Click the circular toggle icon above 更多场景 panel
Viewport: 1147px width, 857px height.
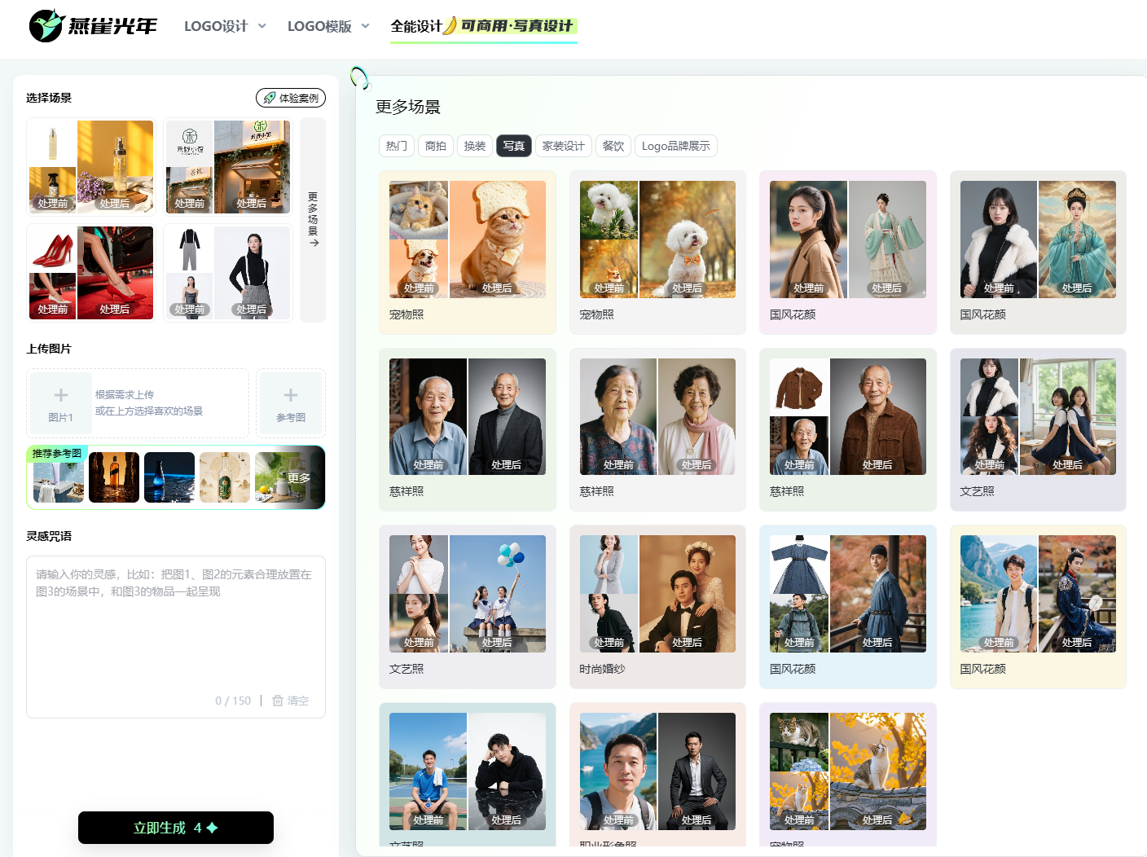point(359,77)
